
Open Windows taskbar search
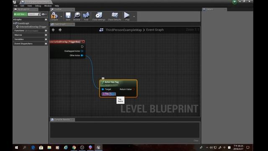(x=25, y=147)
